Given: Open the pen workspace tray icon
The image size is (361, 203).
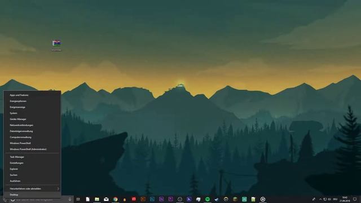Looking at the screenshot, I should pos(314,199).
